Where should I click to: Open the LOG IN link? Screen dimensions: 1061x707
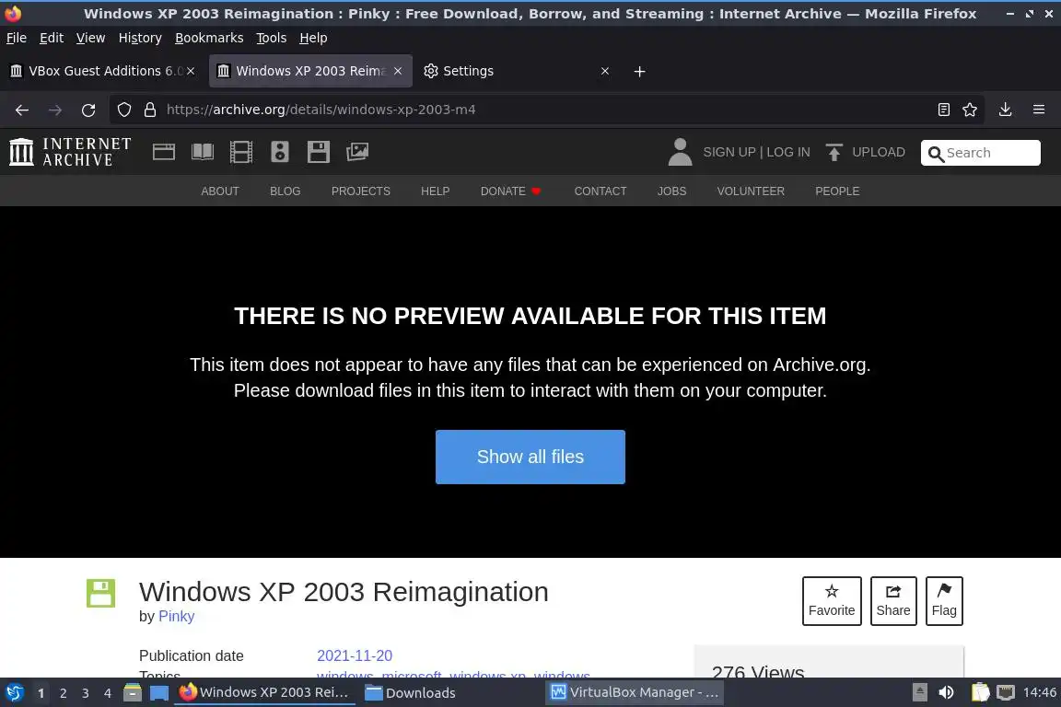click(x=788, y=152)
